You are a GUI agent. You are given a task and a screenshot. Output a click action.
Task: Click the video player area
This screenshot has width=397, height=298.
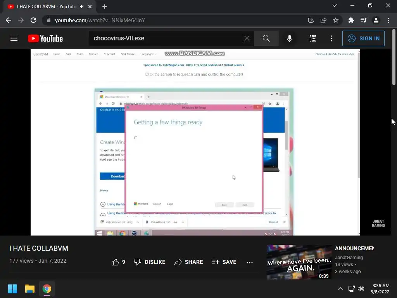tap(195, 142)
